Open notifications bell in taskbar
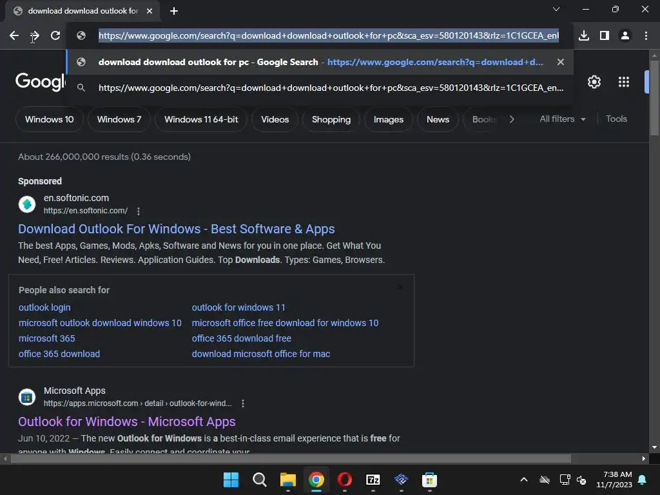This screenshot has height=495, width=660. (643, 480)
